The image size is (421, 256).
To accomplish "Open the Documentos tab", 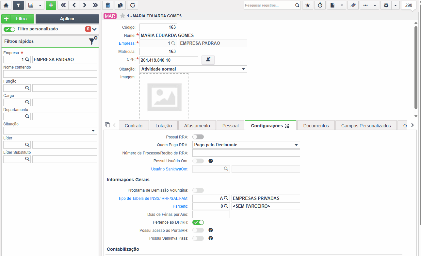I will [316, 126].
